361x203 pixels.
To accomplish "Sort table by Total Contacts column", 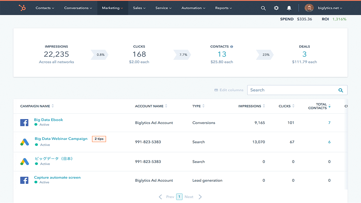I will pyautogui.click(x=330, y=106).
